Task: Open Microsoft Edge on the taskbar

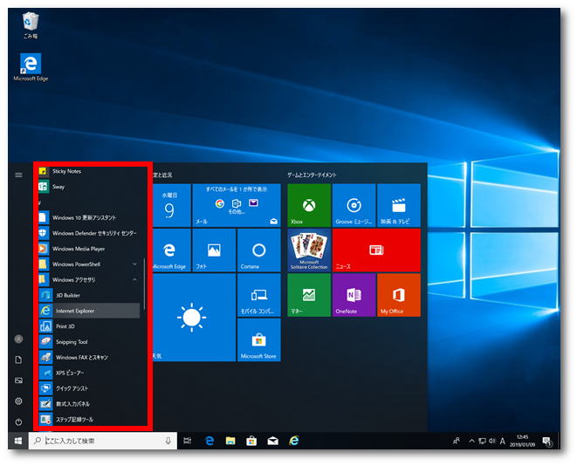Action: pyautogui.click(x=210, y=441)
